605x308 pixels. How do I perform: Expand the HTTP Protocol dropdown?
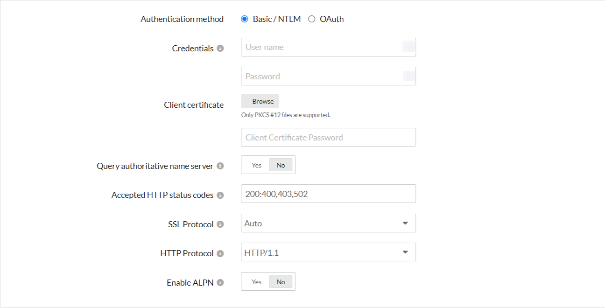coord(328,253)
